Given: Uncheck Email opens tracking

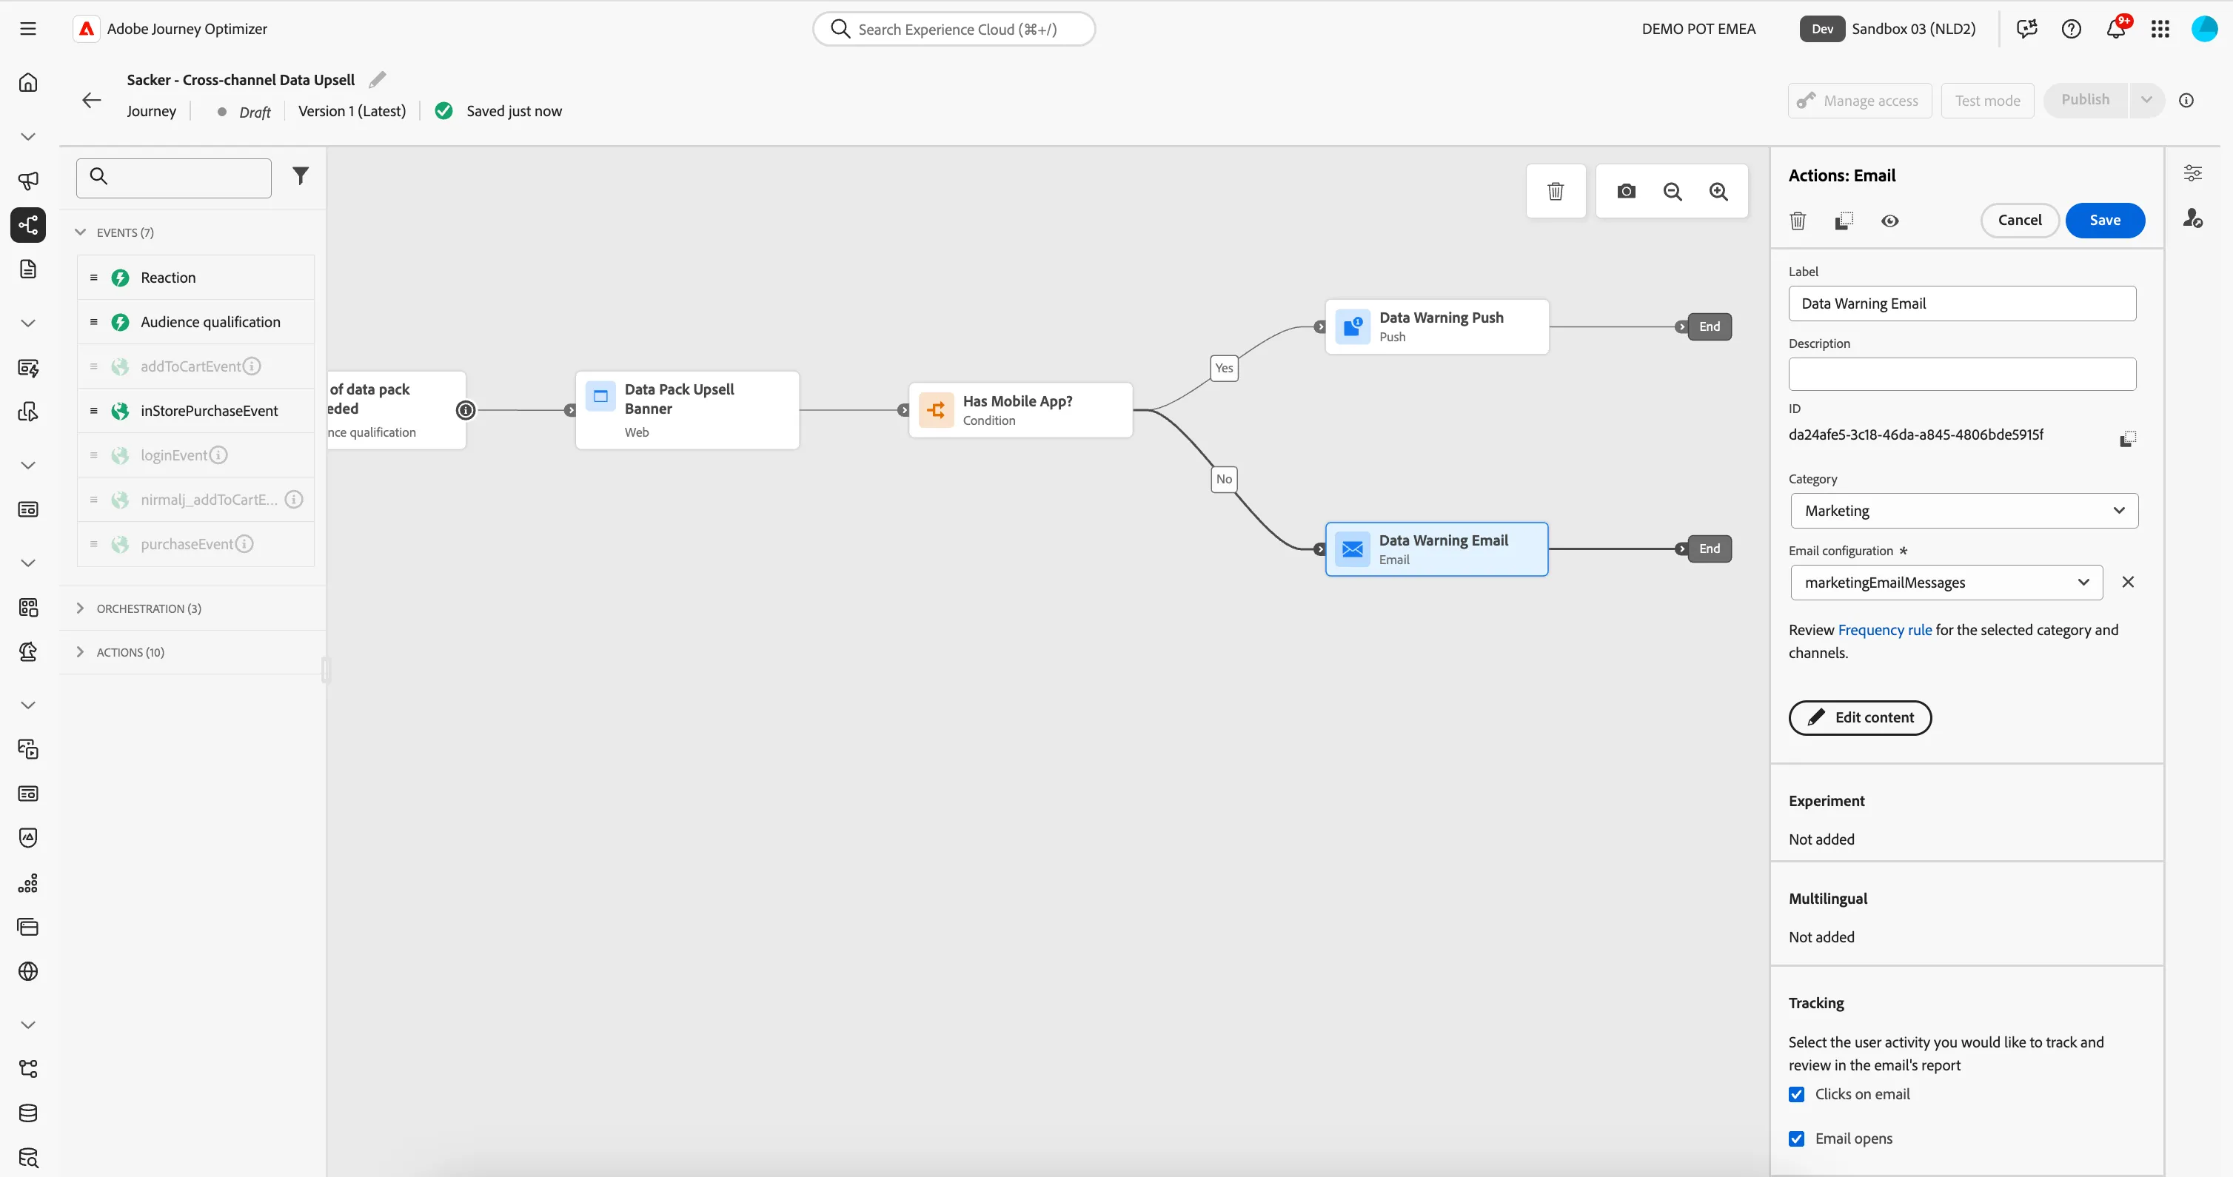Looking at the screenshot, I should tap(1796, 1138).
